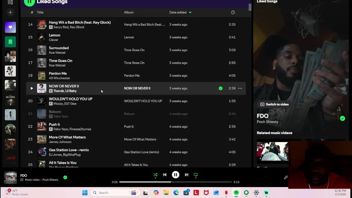352x198 pixels.
Task: Open more options dots for NOW OR NEVER II
Action: (240, 88)
